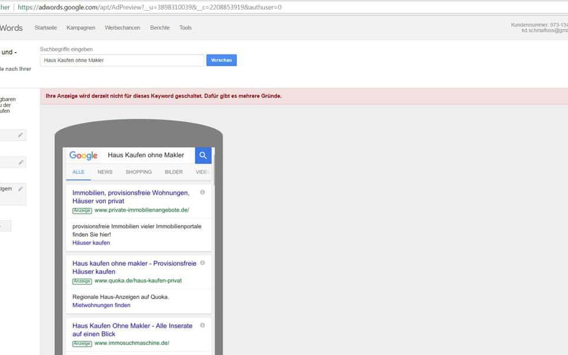Click the red warning message about Keyword

[x=164, y=96]
